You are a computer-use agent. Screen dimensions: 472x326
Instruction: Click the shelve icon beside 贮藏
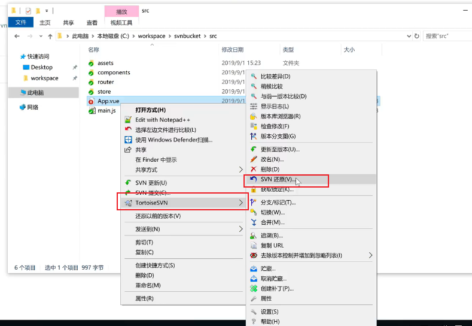[x=254, y=268]
